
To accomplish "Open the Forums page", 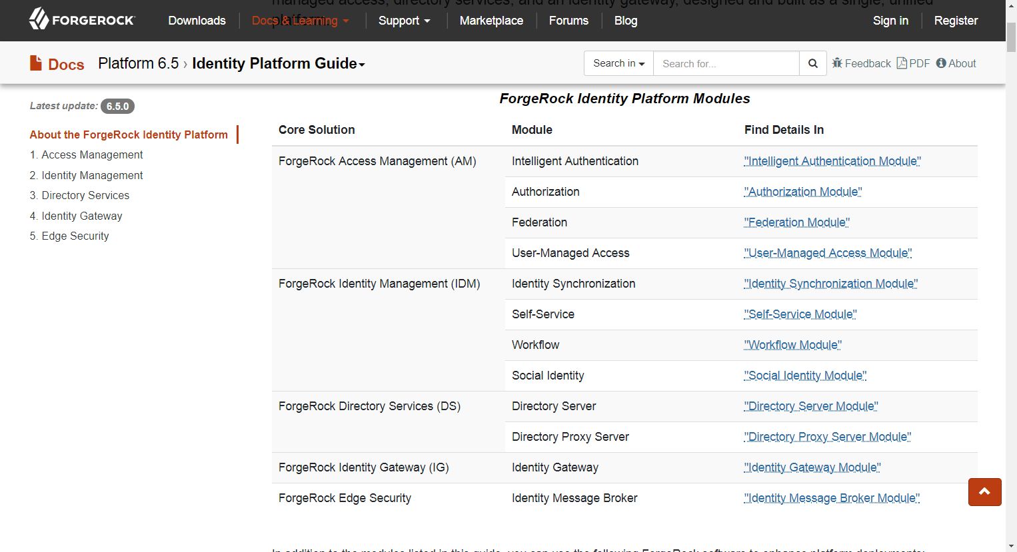I will 568,21.
